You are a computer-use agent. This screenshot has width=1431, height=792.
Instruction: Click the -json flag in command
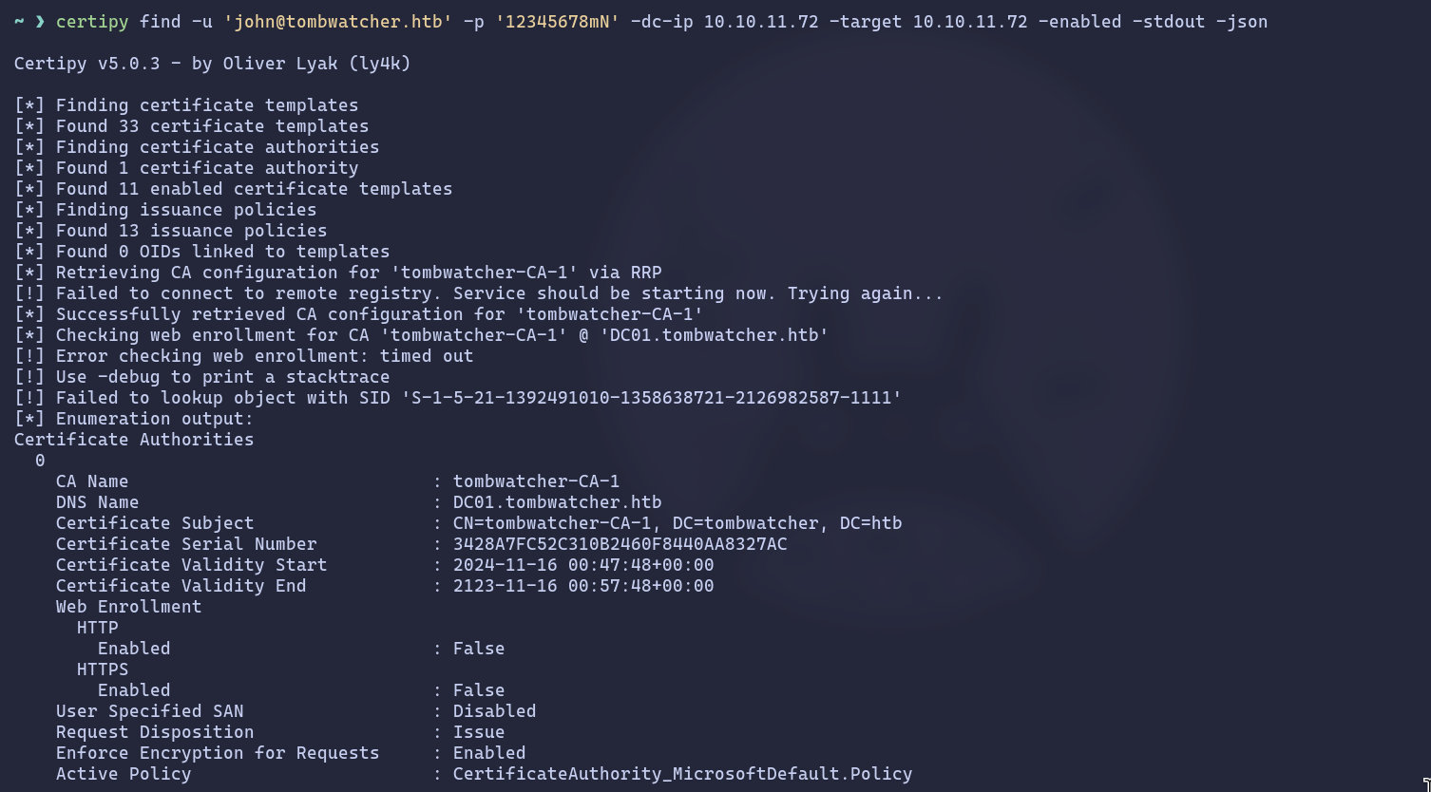(1241, 22)
